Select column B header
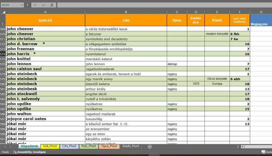 click(126, 12)
